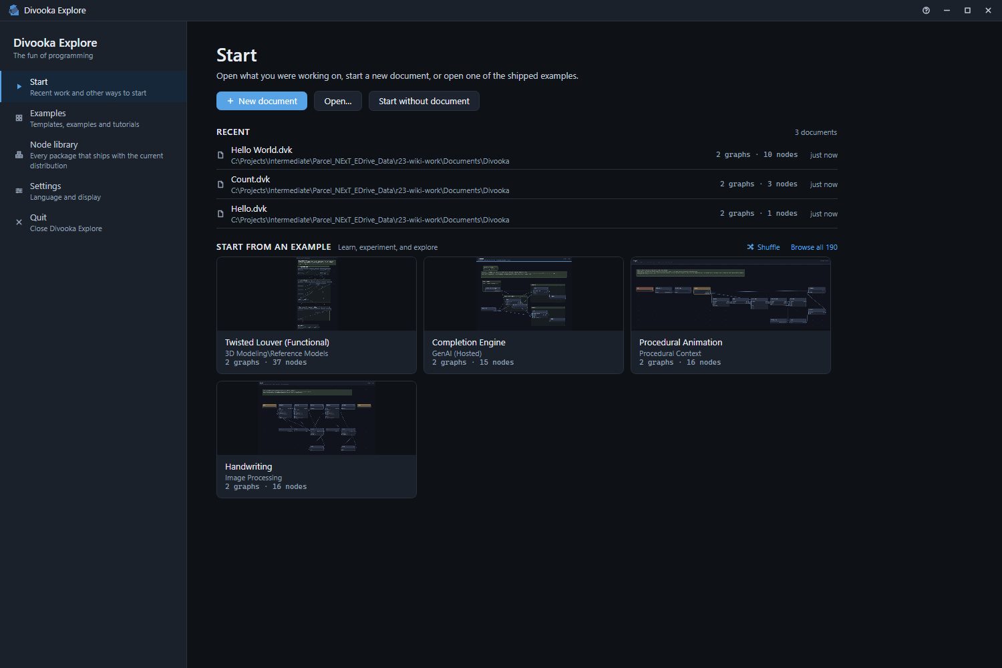Create a New document
Screen dimensions: 1002x668
tap(262, 101)
